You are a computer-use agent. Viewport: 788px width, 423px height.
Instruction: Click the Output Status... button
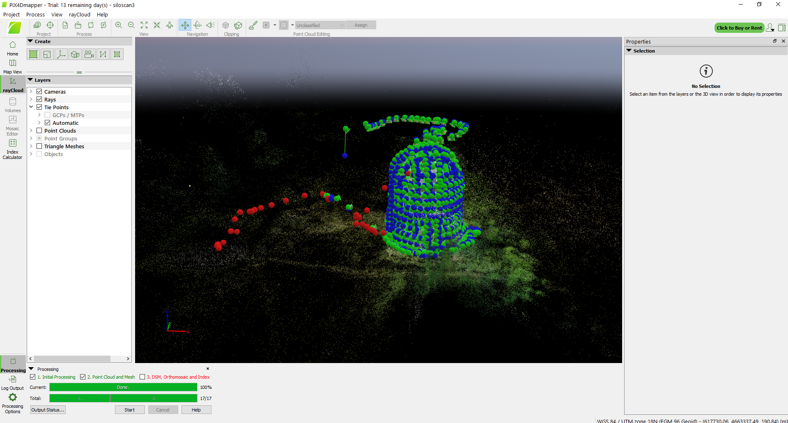48,410
